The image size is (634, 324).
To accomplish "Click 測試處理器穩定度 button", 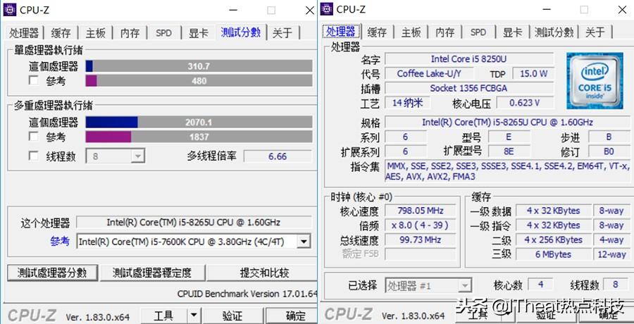I will point(152,273).
